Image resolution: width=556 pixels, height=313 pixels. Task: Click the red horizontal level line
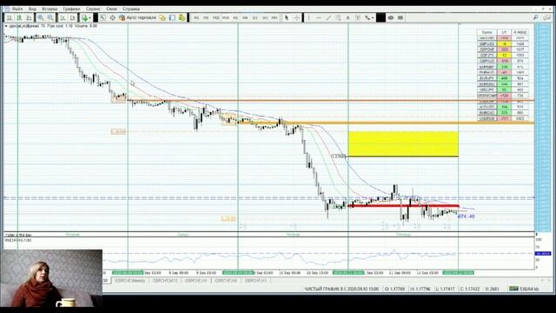[403, 206]
